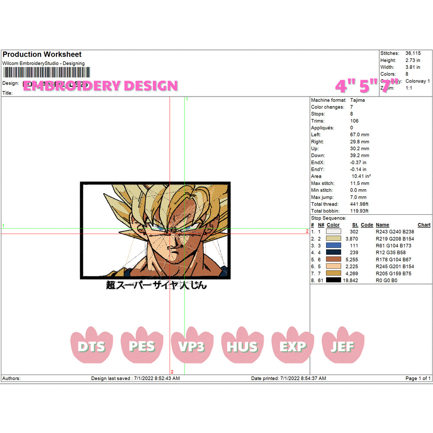Click the Production Worksheet heading

[x=42, y=55]
